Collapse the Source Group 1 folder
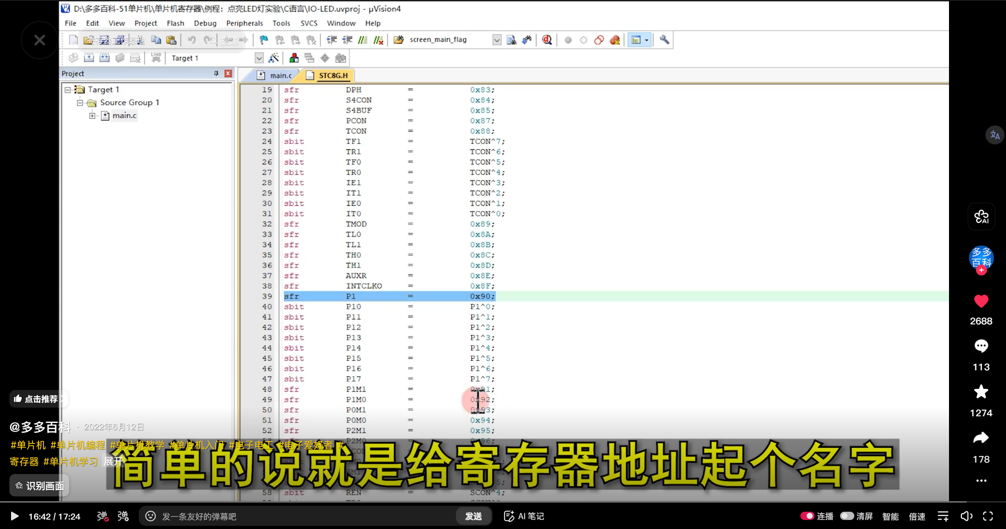 [80, 103]
